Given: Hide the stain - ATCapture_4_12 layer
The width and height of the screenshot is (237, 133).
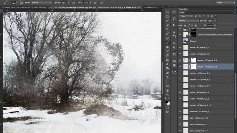Looking at the screenshot, I should (x=180, y=118).
